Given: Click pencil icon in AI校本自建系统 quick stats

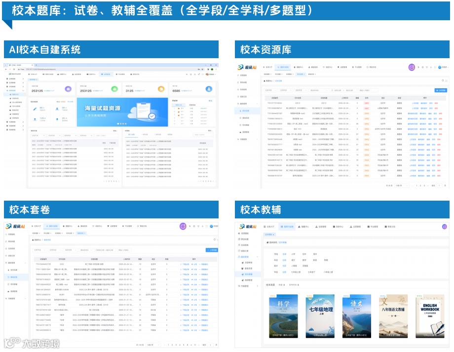Looking at the screenshot, I should (x=35, y=109).
